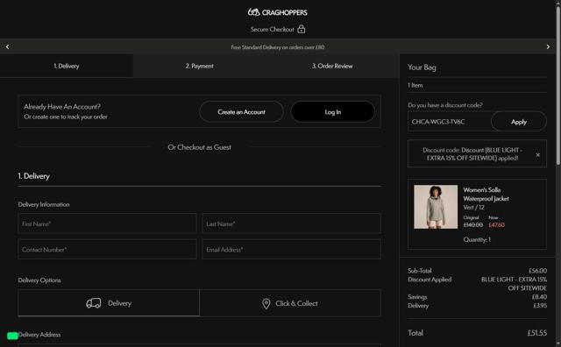Click the Savings £8.40 value

point(539,296)
